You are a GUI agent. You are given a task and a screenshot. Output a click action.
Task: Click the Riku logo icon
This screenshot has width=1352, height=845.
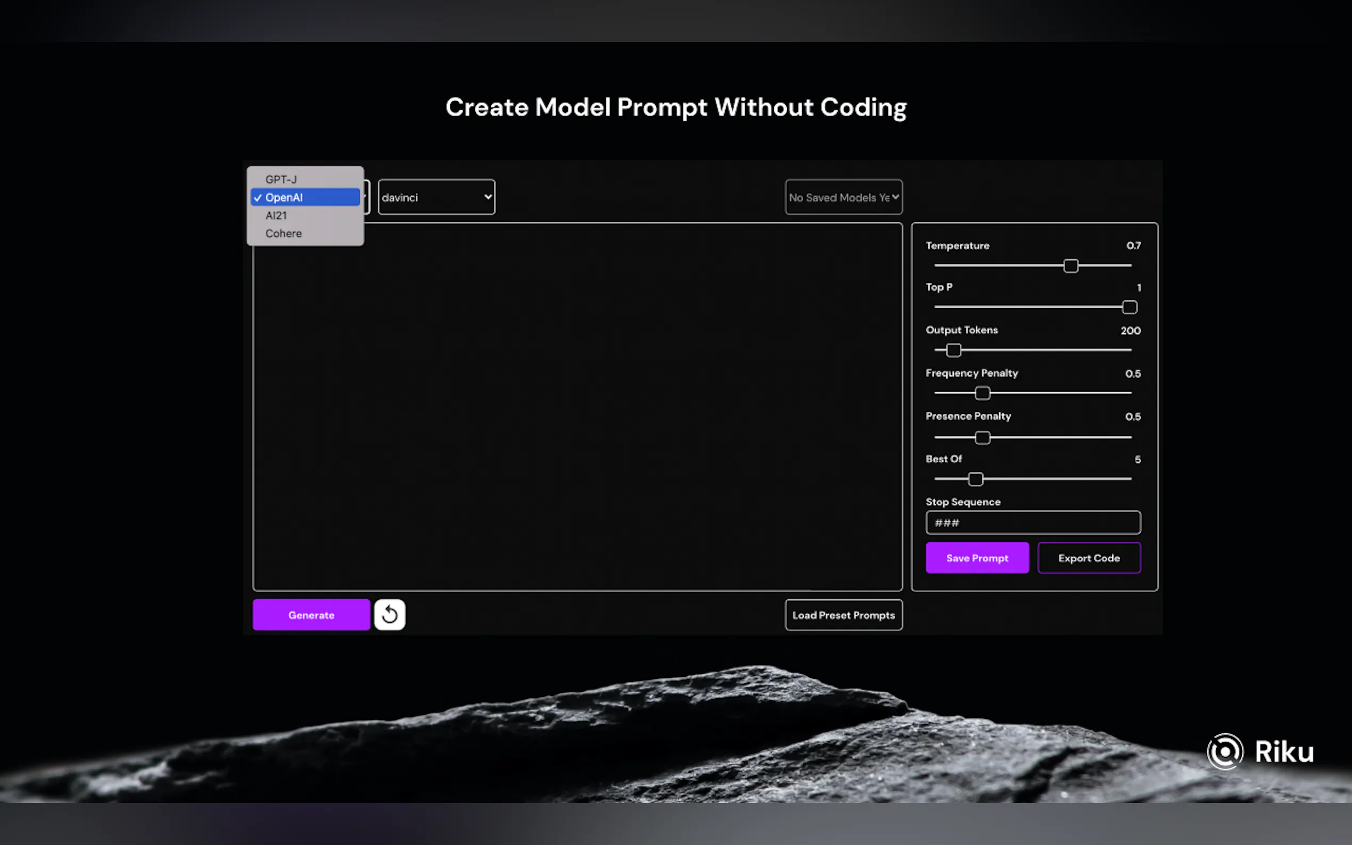pyautogui.click(x=1225, y=751)
